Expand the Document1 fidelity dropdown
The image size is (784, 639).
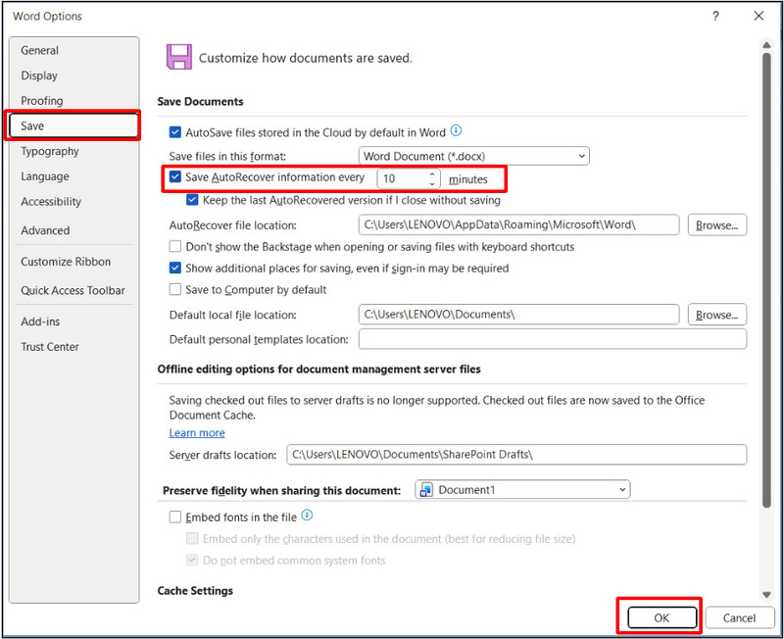coord(522,489)
